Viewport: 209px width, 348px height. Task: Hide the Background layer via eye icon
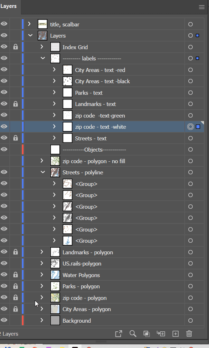(4, 320)
